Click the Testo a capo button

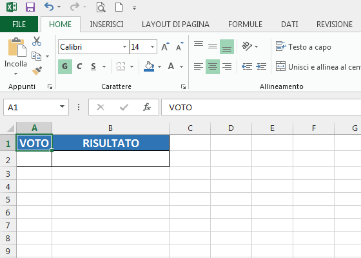click(x=304, y=46)
